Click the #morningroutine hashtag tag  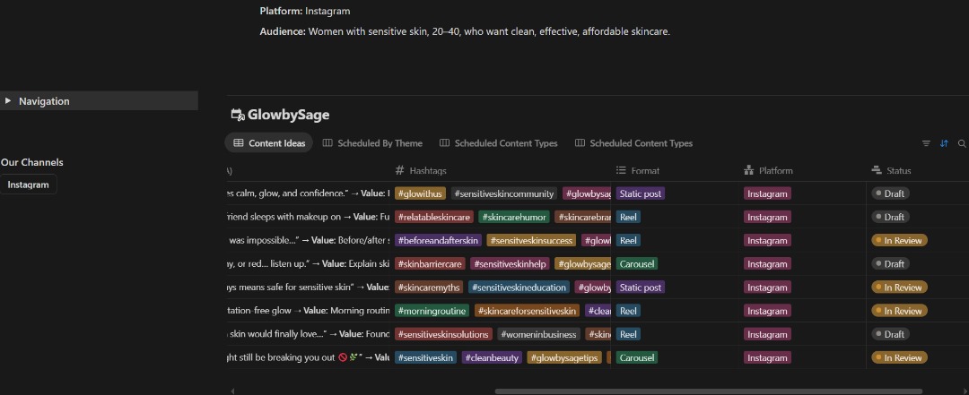pos(432,311)
